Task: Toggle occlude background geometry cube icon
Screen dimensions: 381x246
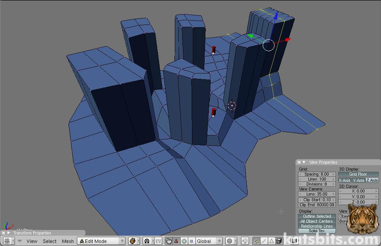Action: [x=279, y=241]
